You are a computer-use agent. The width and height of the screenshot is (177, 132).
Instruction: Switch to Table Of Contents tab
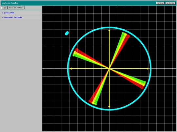tap(16, 8)
